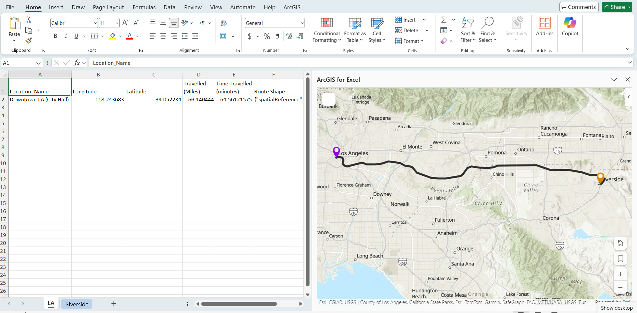This screenshot has height=313, width=637.
Task: Open the ArcGIS ribbon tab
Action: tap(292, 7)
